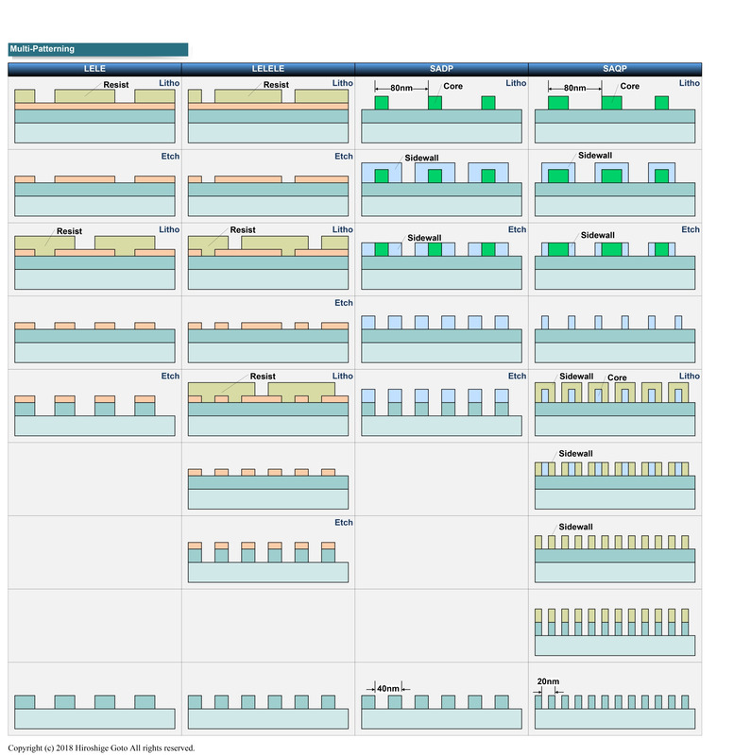Image resolution: width=751 pixels, height=755 pixels.
Task: Click 'Resist' in the LELE column's third step
Action: [69, 231]
